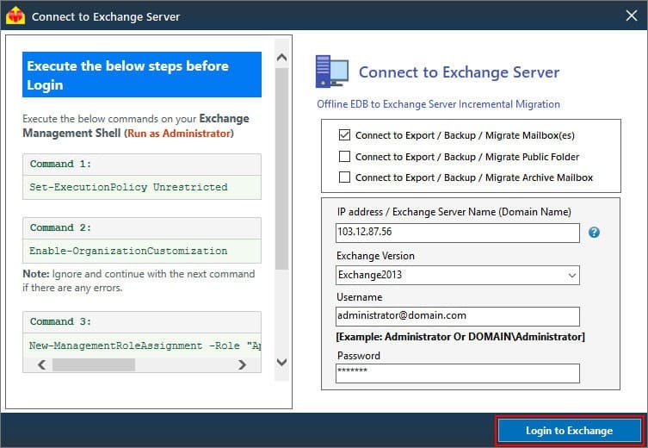This screenshot has height=448, width=648.
Task: Click the horizontal scrollbar thumb under Command 3
Action: [94, 364]
